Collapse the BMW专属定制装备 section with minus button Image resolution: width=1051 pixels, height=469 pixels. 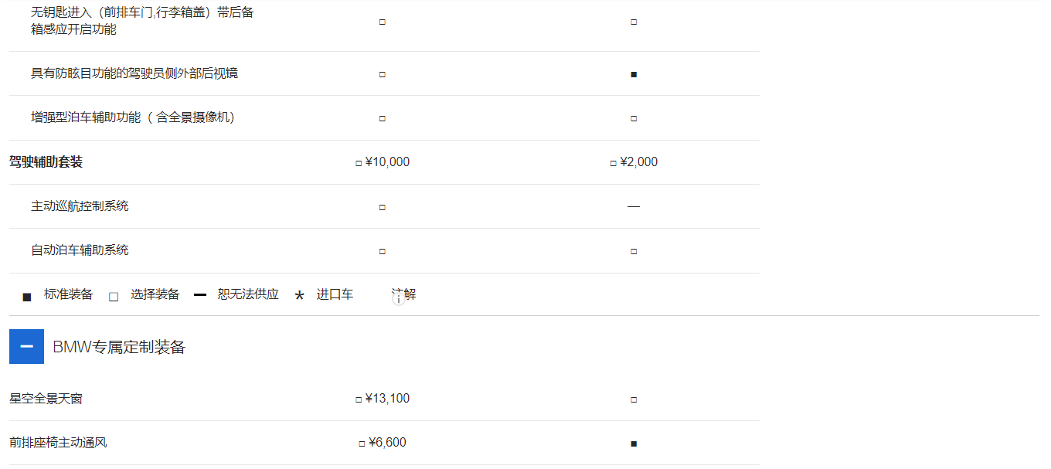[26, 346]
